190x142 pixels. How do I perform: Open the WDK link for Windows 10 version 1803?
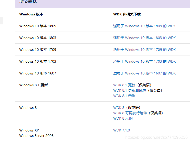coord(144,38)
